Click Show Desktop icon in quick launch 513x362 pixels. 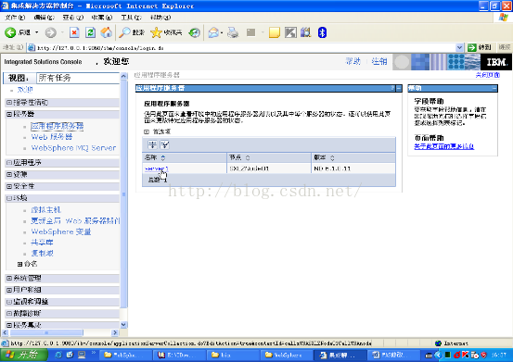(x=81, y=355)
